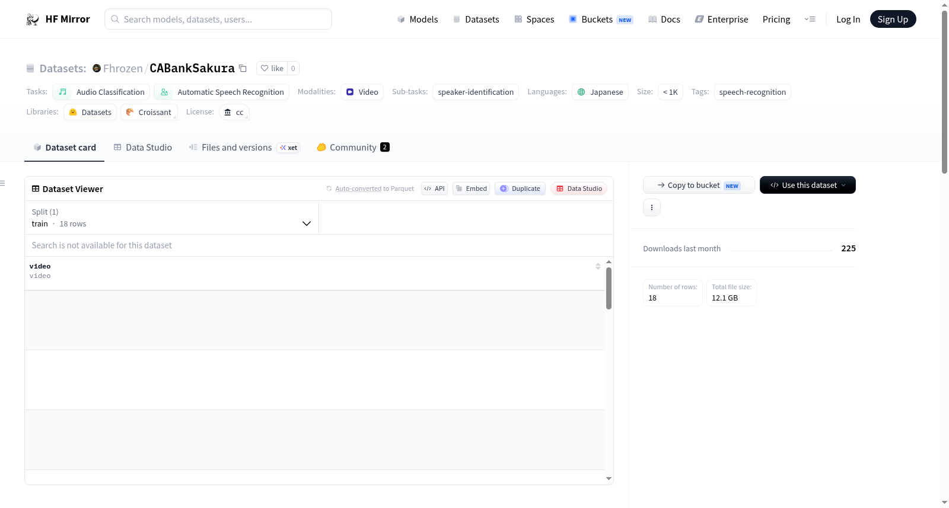Click the Number of rows 18 box
949x508 pixels.
[x=673, y=293]
